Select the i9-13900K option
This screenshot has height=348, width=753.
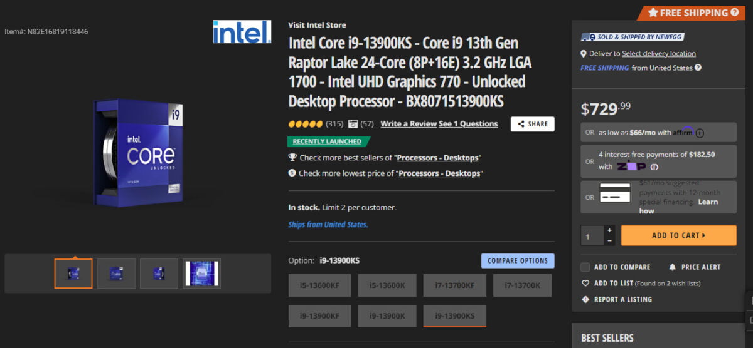[387, 316]
